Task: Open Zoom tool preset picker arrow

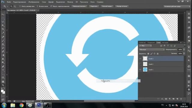Action: (x=7, y=6)
